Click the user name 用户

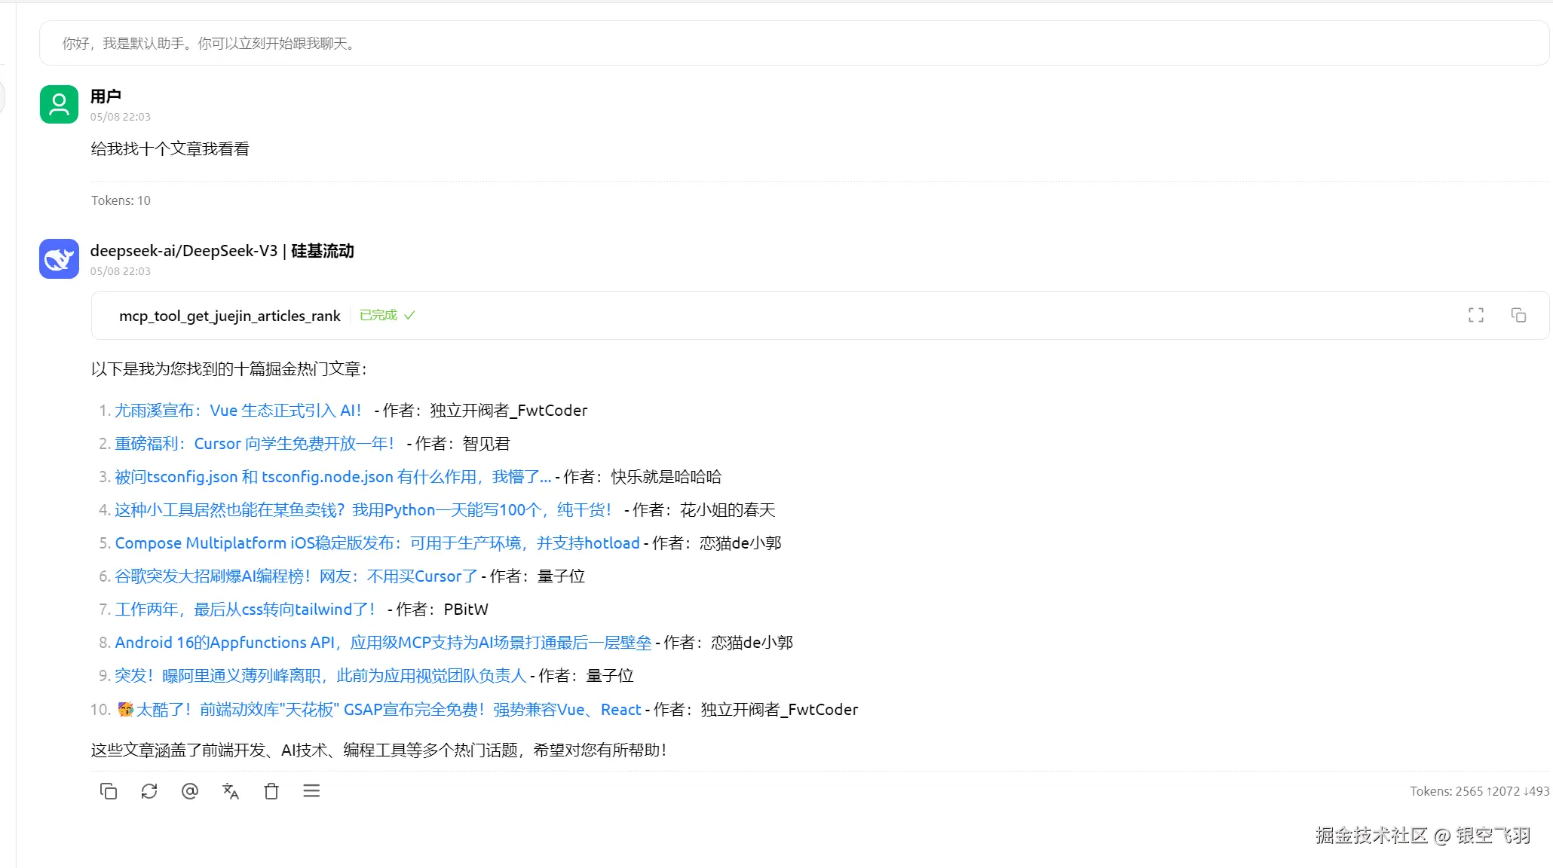[x=106, y=96]
